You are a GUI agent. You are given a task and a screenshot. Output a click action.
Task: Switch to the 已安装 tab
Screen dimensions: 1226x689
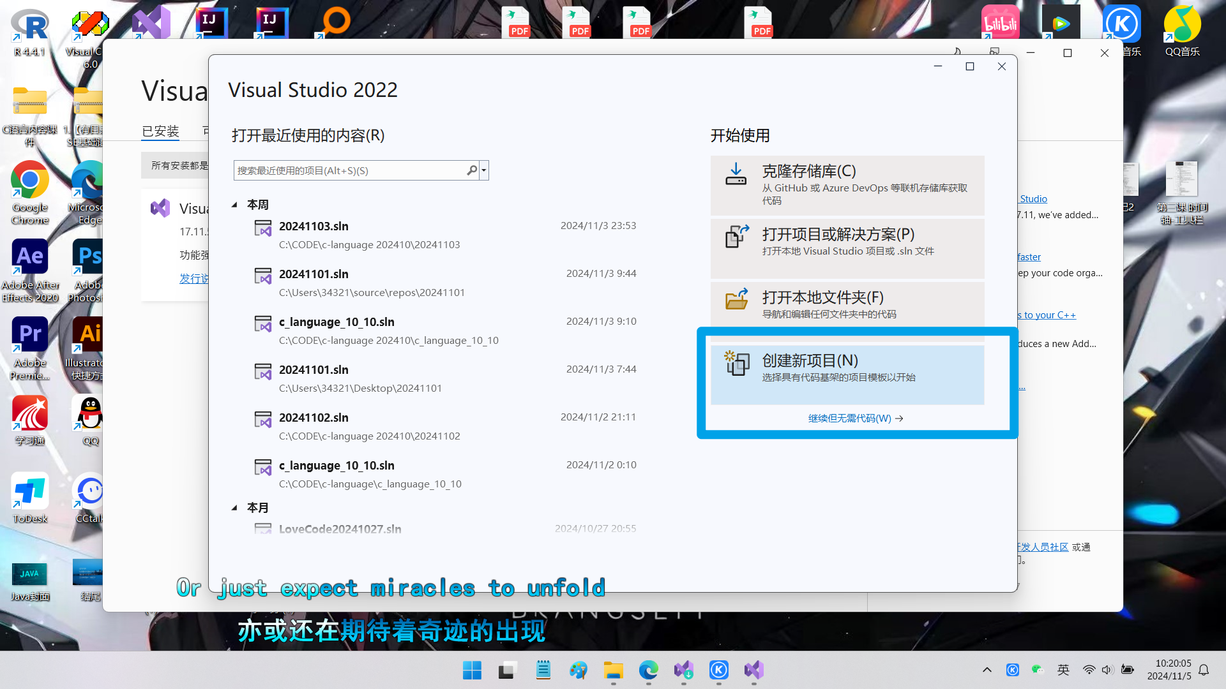[x=160, y=131]
